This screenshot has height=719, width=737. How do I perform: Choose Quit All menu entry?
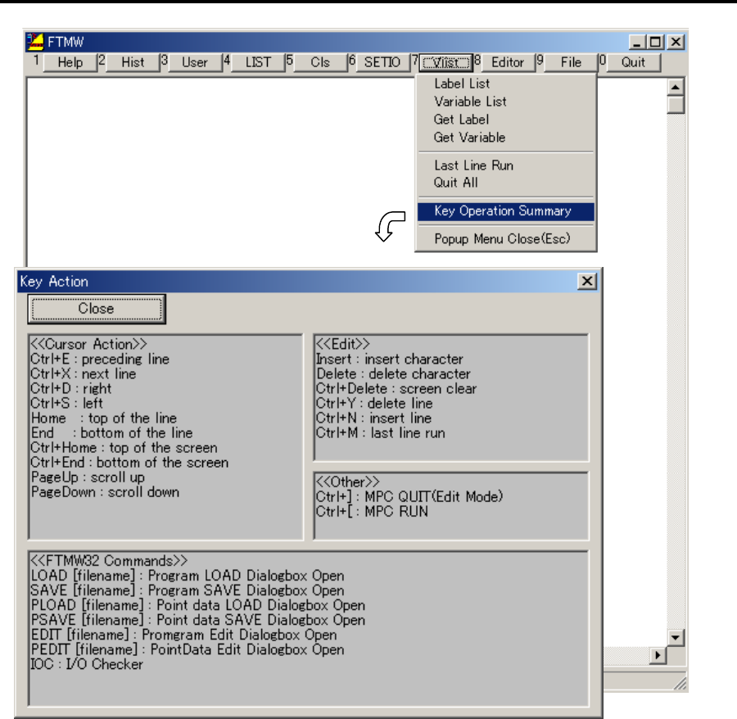point(506,183)
